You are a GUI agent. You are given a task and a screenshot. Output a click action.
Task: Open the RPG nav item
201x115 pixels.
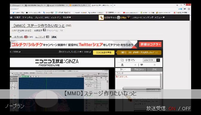[x=47, y=17]
